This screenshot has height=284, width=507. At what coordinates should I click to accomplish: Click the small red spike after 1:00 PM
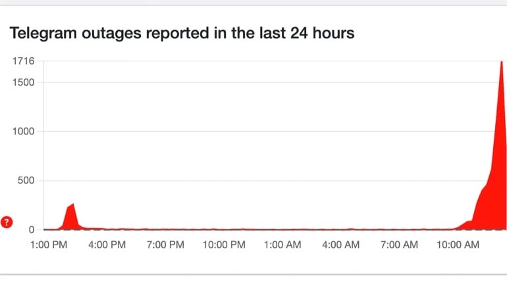coord(71,214)
